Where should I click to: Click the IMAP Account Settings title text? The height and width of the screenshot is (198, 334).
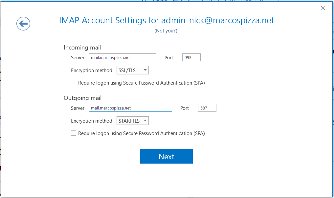tap(167, 20)
